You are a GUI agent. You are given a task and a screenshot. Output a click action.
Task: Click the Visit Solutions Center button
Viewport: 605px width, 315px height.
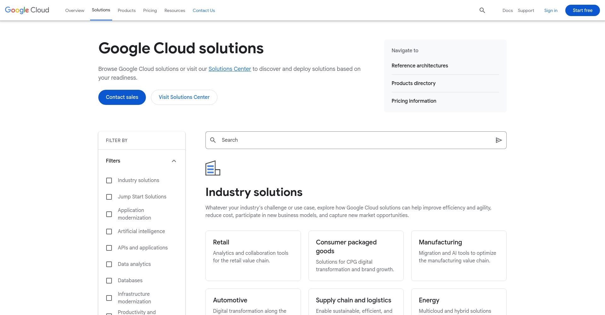coord(184,97)
